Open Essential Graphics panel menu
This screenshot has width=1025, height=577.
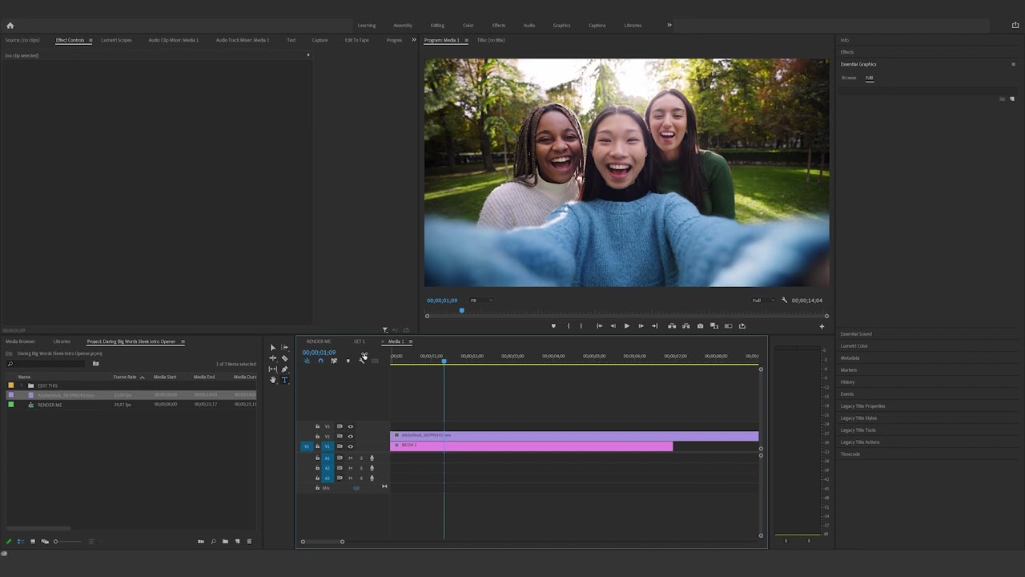(x=1013, y=64)
